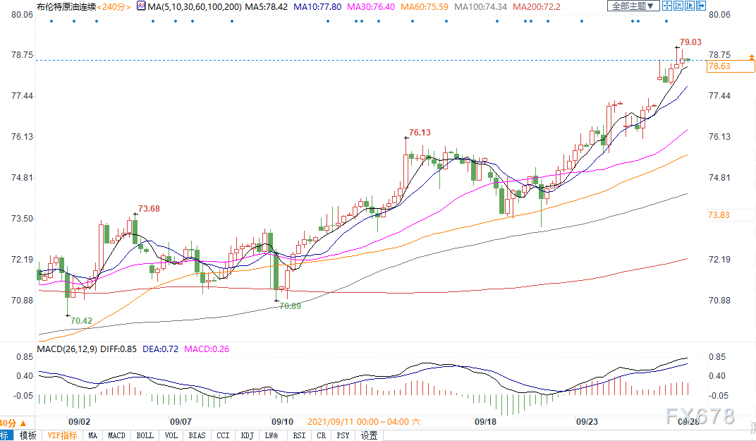The height and width of the screenshot is (441, 756).
Task: Show the RSI indicator
Action: (299, 435)
